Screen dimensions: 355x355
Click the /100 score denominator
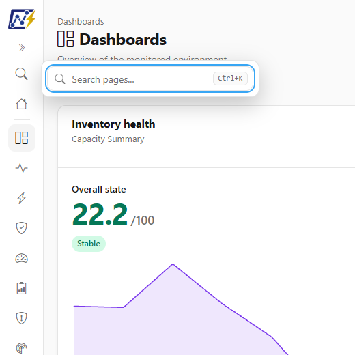tap(143, 221)
